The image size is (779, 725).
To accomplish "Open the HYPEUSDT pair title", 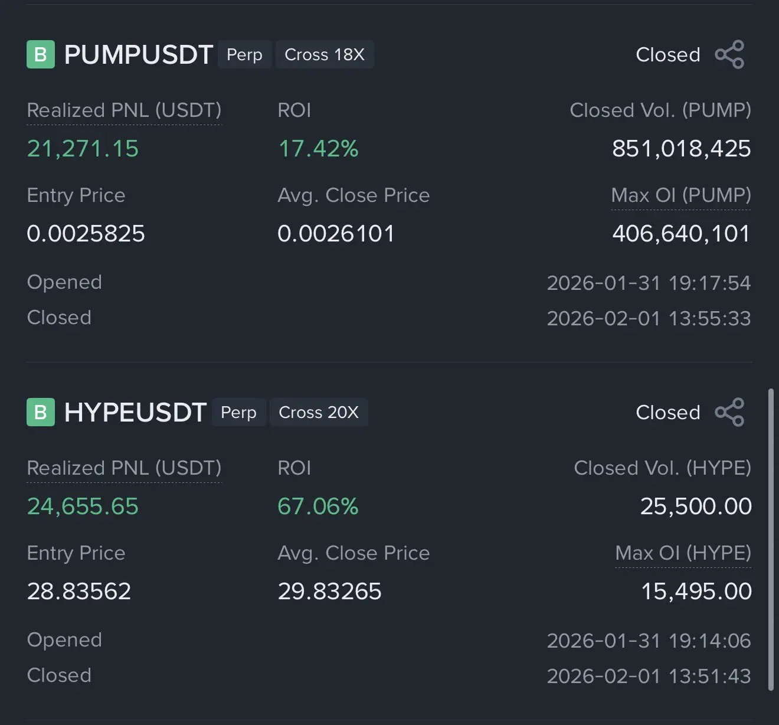I will [x=135, y=412].
